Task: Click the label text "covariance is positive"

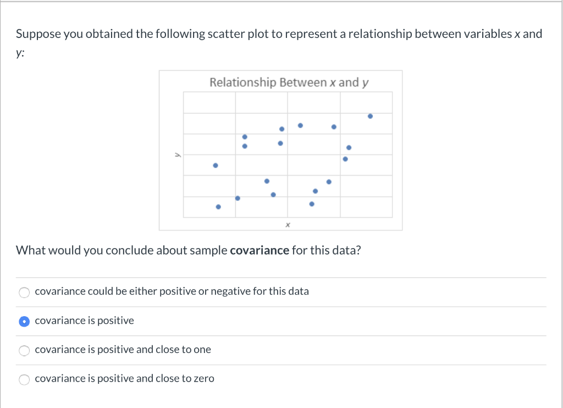Action: pyautogui.click(x=84, y=320)
